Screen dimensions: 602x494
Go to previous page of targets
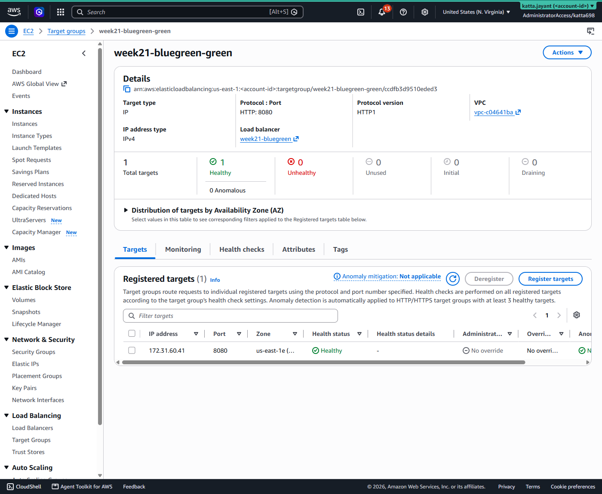[x=535, y=315]
